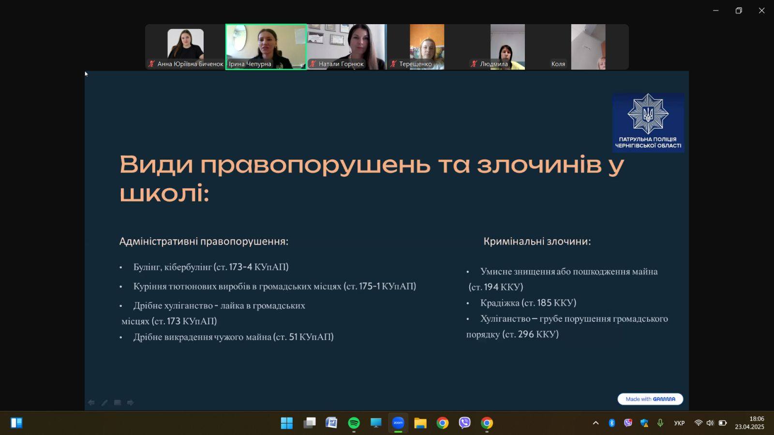The height and width of the screenshot is (435, 774).
Task: Click muted mic icon for Анна Юріївна Биченок
Action: click(x=151, y=64)
